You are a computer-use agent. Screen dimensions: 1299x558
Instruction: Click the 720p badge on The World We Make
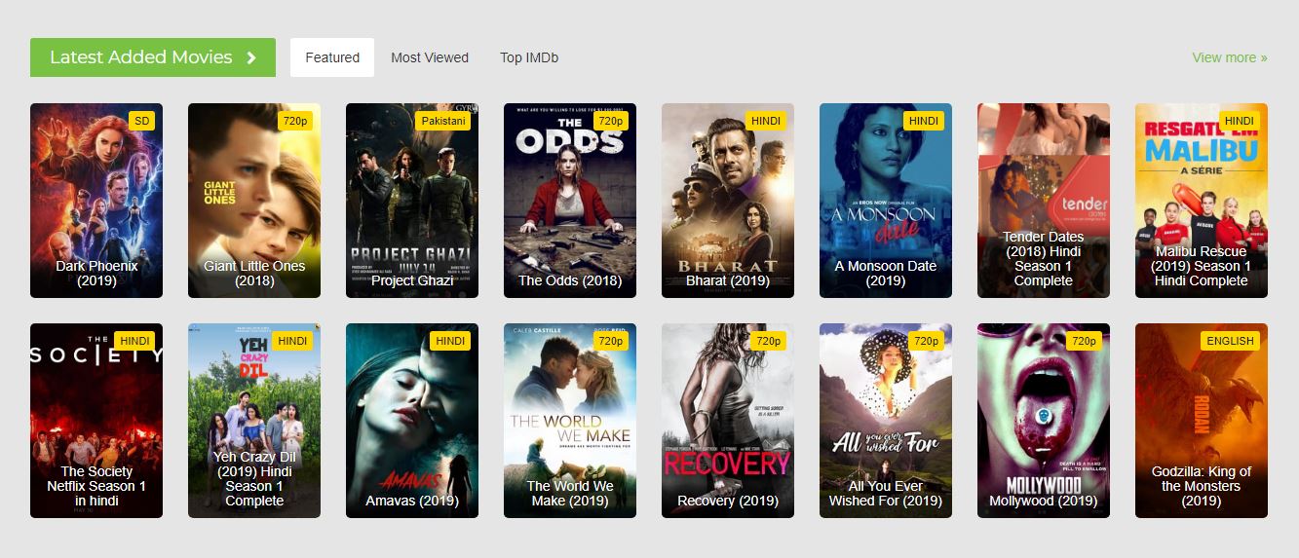(611, 341)
